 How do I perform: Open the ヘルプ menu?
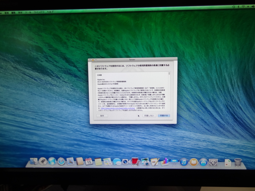(50, 12)
